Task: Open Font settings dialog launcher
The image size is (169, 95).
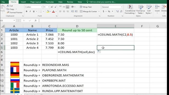Action: 57,16
